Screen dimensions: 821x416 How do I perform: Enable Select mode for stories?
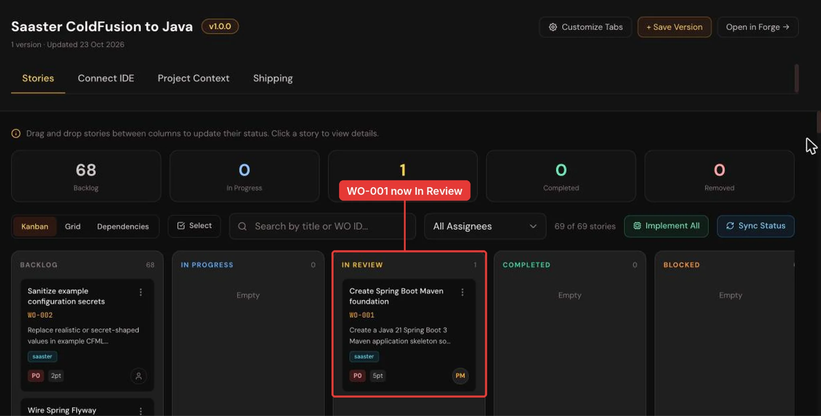(x=194, y=226)
